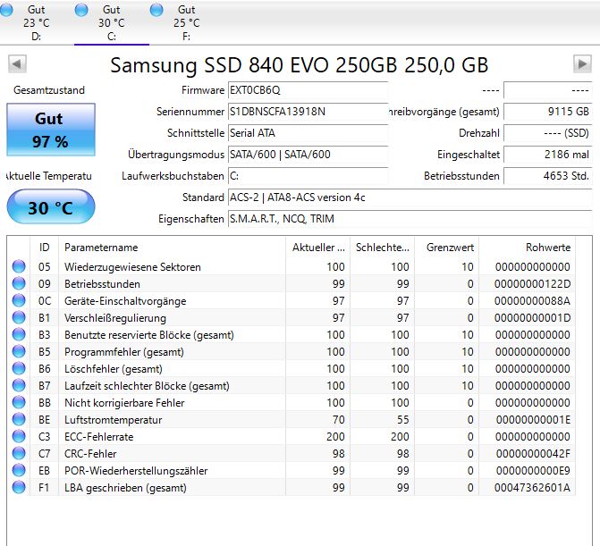Screen dimensions: 600x546
Task: Click status icon of Laufzeit schlechter Blöcke row
Action: (x=19, y=385)
